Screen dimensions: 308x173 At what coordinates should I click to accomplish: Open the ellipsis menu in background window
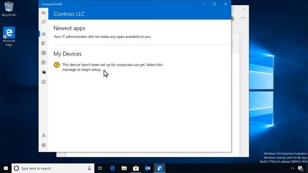coord(243,18)
